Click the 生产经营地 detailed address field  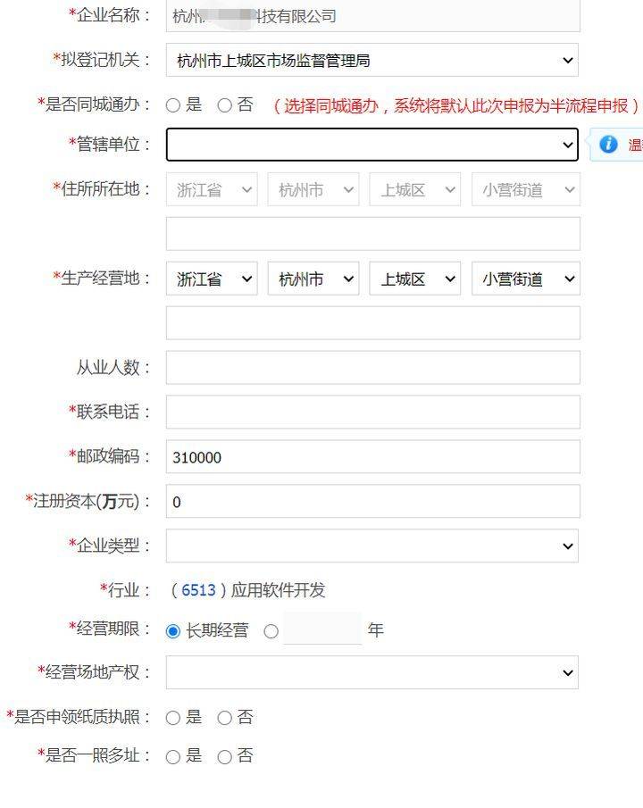point(372,323)
